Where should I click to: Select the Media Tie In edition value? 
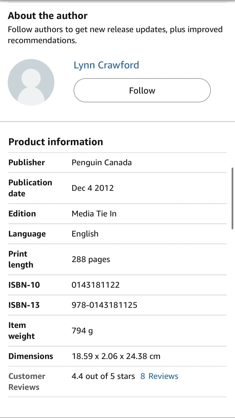[94, 214]
